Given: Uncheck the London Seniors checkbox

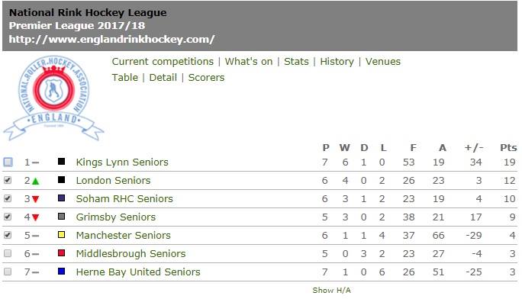Looking at the screenshot, I should [8, 180].
